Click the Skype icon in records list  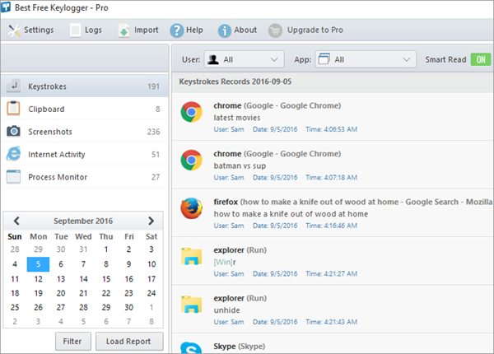[191, 347]
